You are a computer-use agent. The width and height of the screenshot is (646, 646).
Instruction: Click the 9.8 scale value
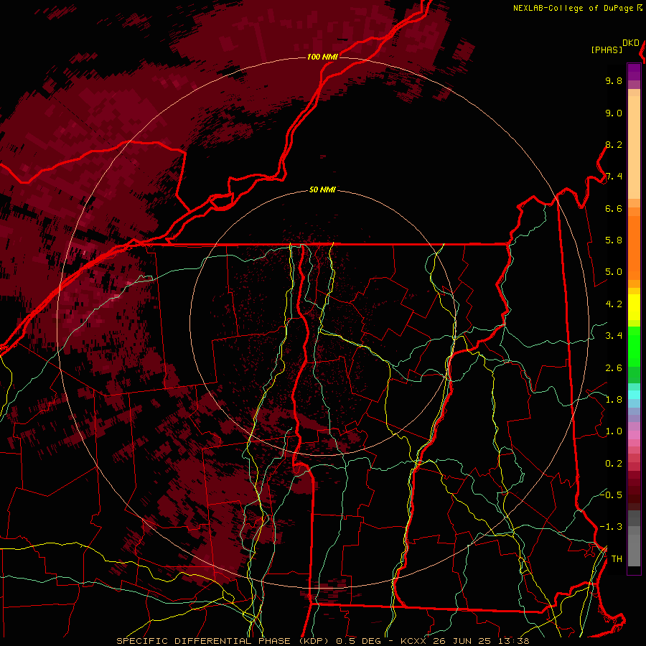coord(614,80)
